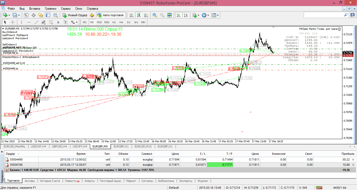Select the Fibonacci retracement tool
357x190 pixels.
[x=51, y=22]
